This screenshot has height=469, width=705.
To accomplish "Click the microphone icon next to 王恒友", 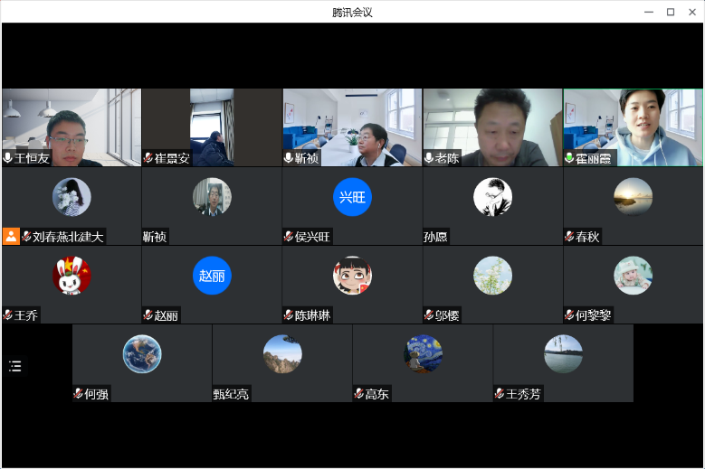I will [x=8, y=158].
